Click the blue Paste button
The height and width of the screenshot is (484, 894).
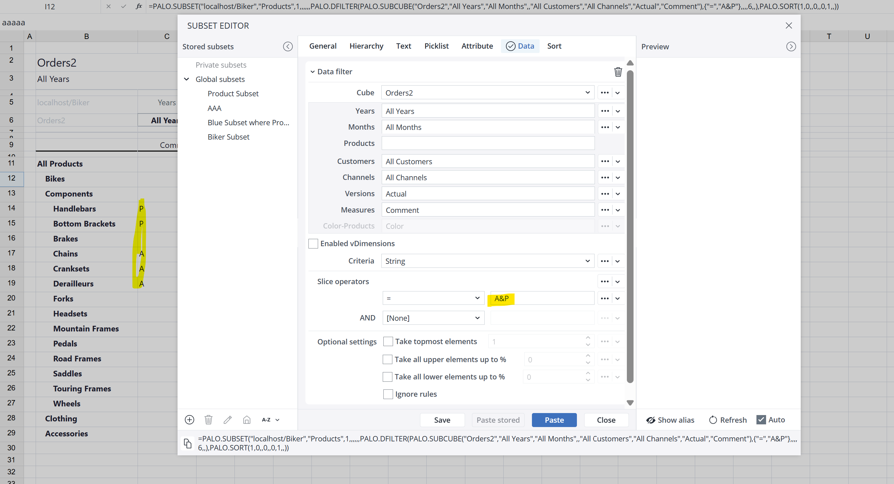tap(554, 420)
